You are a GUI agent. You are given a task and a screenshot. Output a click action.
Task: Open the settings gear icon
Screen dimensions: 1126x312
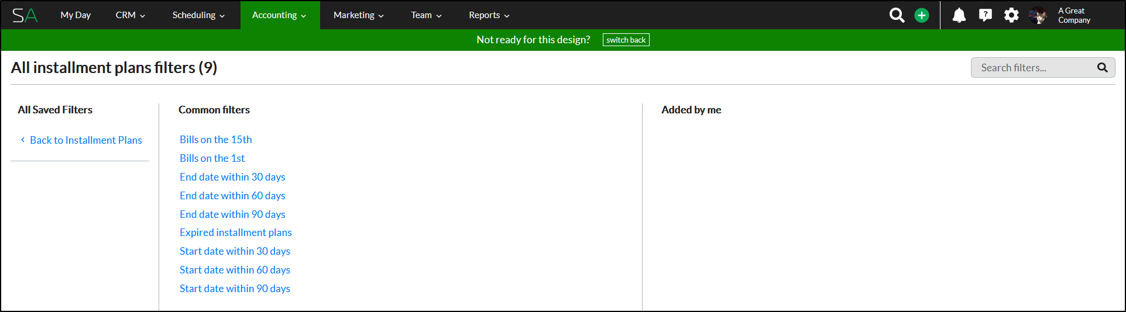click(x=1011, y=15)
